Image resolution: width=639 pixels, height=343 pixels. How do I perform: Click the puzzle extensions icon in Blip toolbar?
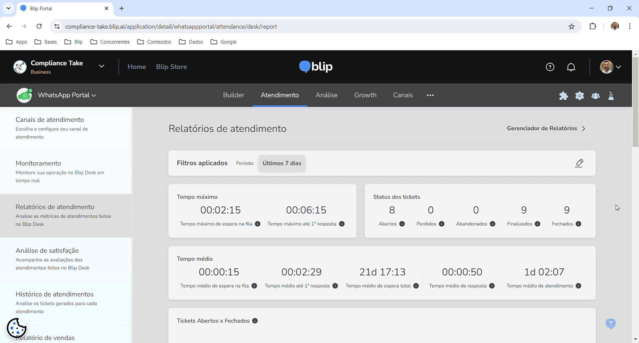564,96
